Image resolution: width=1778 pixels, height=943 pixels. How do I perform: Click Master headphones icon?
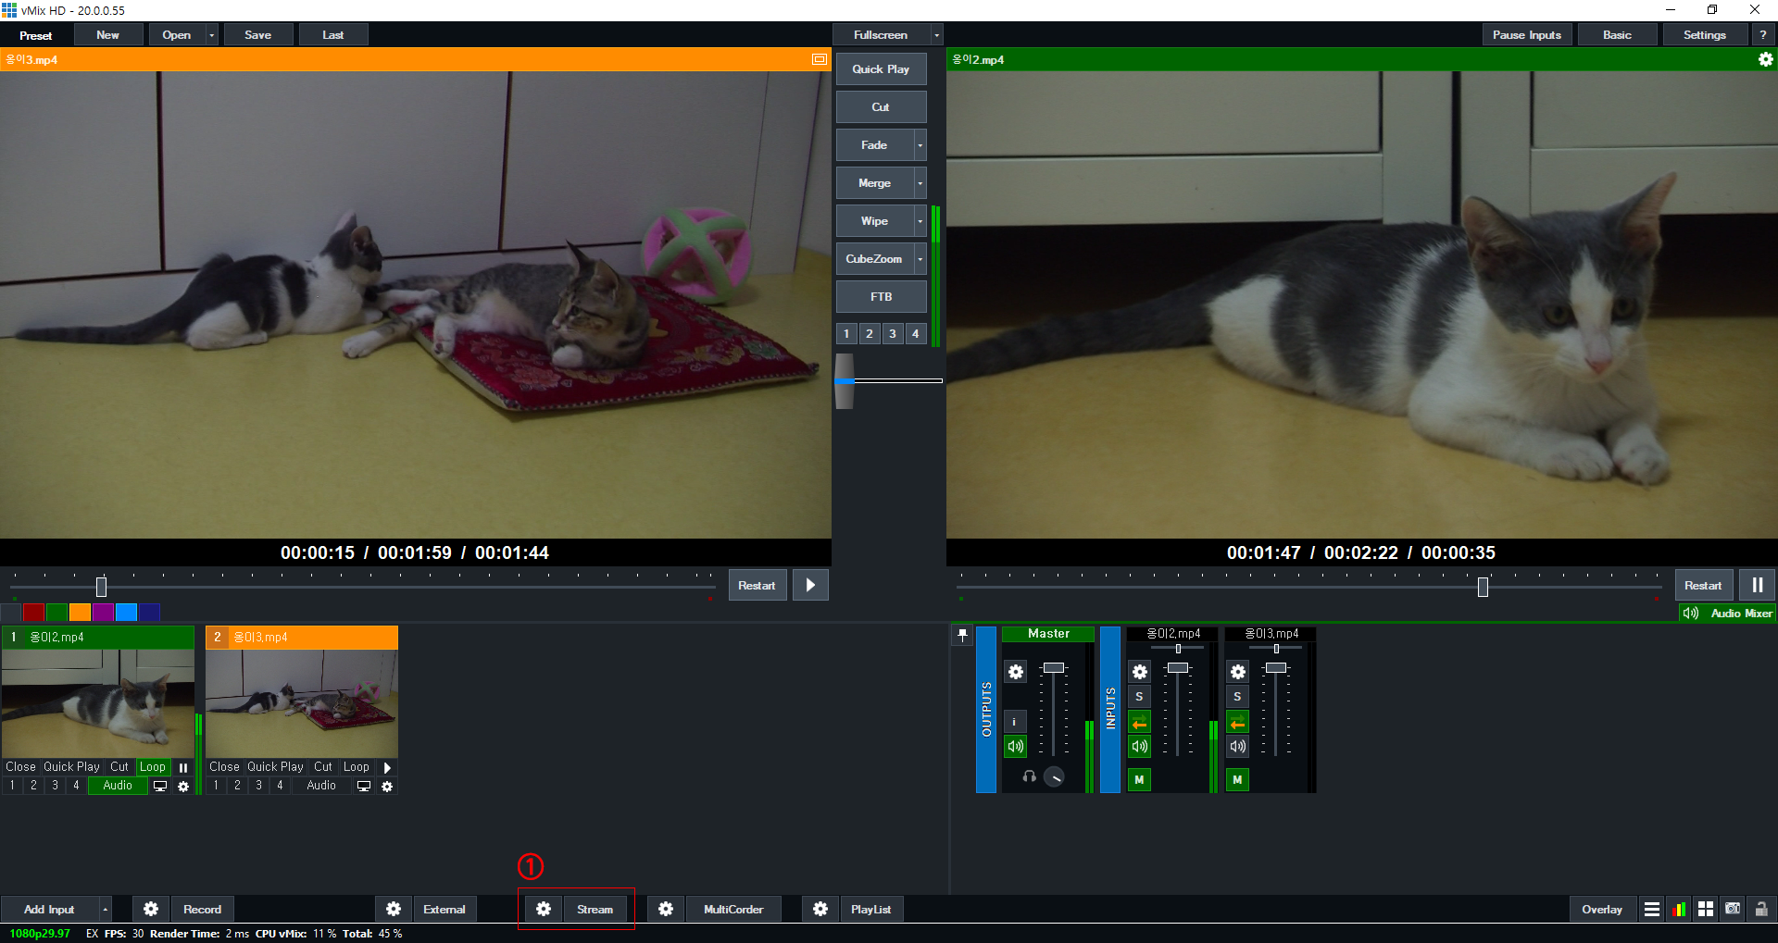1029,776
